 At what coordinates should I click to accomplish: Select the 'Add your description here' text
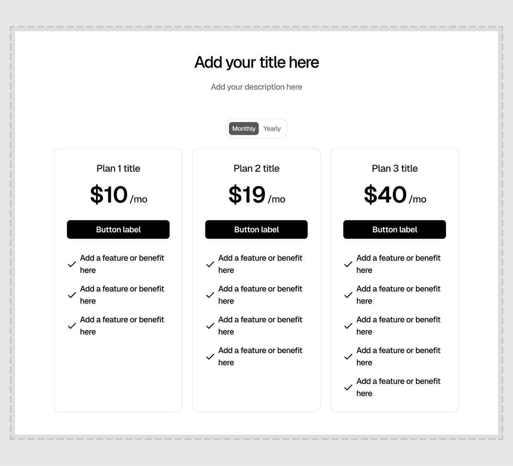[x=256, y=87]
